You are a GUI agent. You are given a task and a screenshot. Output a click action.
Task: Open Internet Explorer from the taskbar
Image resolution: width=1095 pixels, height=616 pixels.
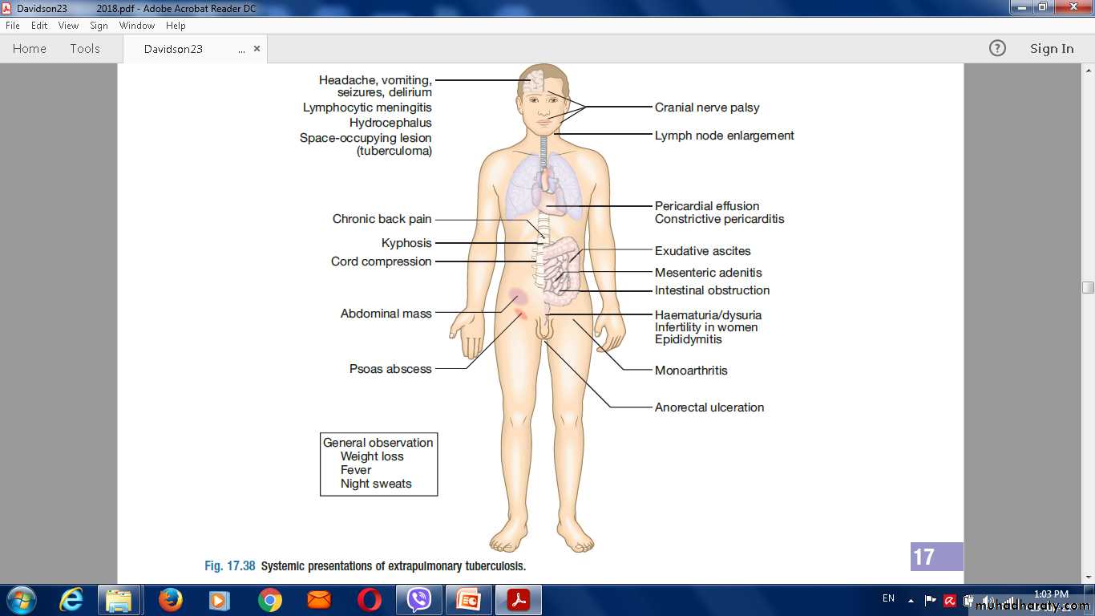tap(71, 600)
